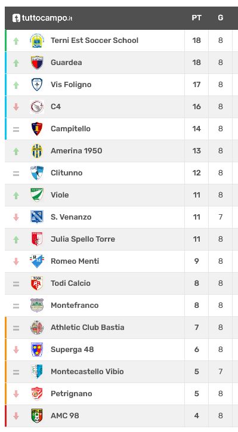Image resolution: width=238 pixels, height=432 pixels.
Task: Select the Athletic Club Bastia row
Action: coord(121,328)
